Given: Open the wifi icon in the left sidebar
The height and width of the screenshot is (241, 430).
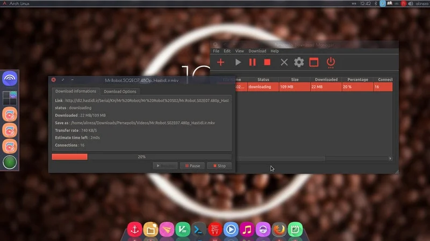Looking at the screenshot, I should coord(10,78).
